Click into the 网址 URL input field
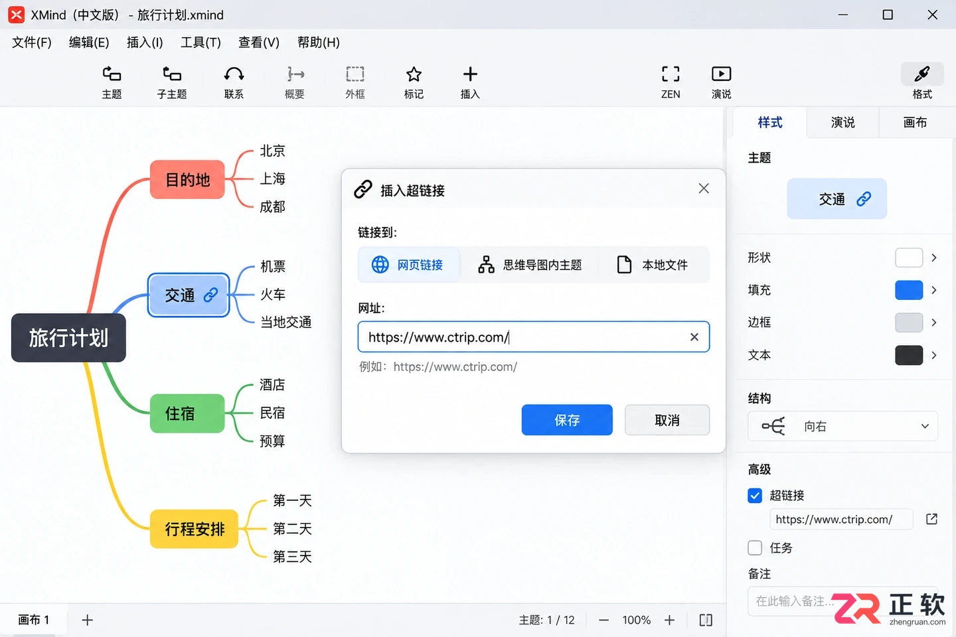Image resolution: width=956 pixels, height=637 pixels. pos(533,337)
